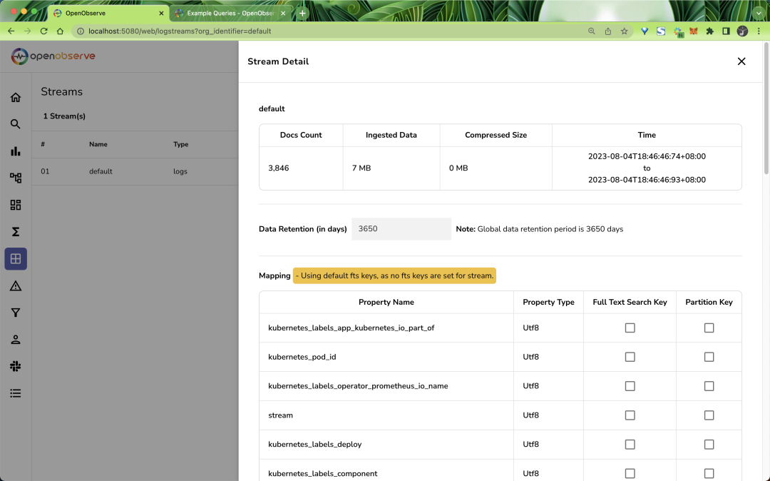The image size is (770, 481).
Task: Click the 3,846 docs count value
Action: point(279,168)
